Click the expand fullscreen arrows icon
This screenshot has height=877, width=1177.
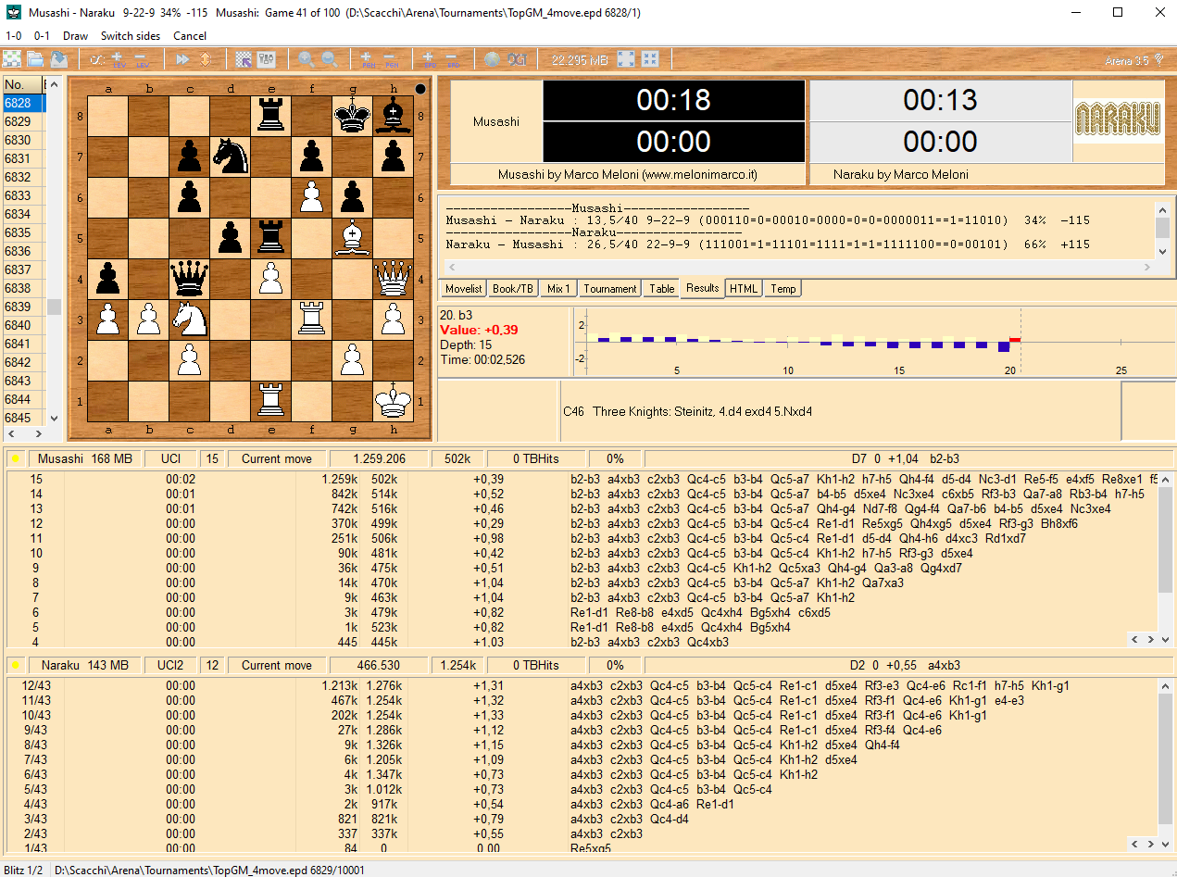click(x=627, y=59)
